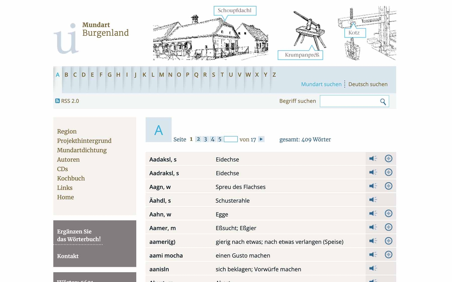Open the Kontakt link
This screenshot has height=282, width=452.
(68, 256)
